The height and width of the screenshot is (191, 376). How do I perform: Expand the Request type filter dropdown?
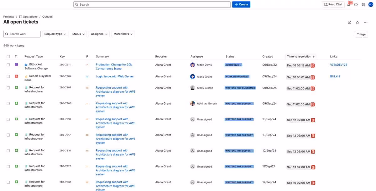click(55, 34)
